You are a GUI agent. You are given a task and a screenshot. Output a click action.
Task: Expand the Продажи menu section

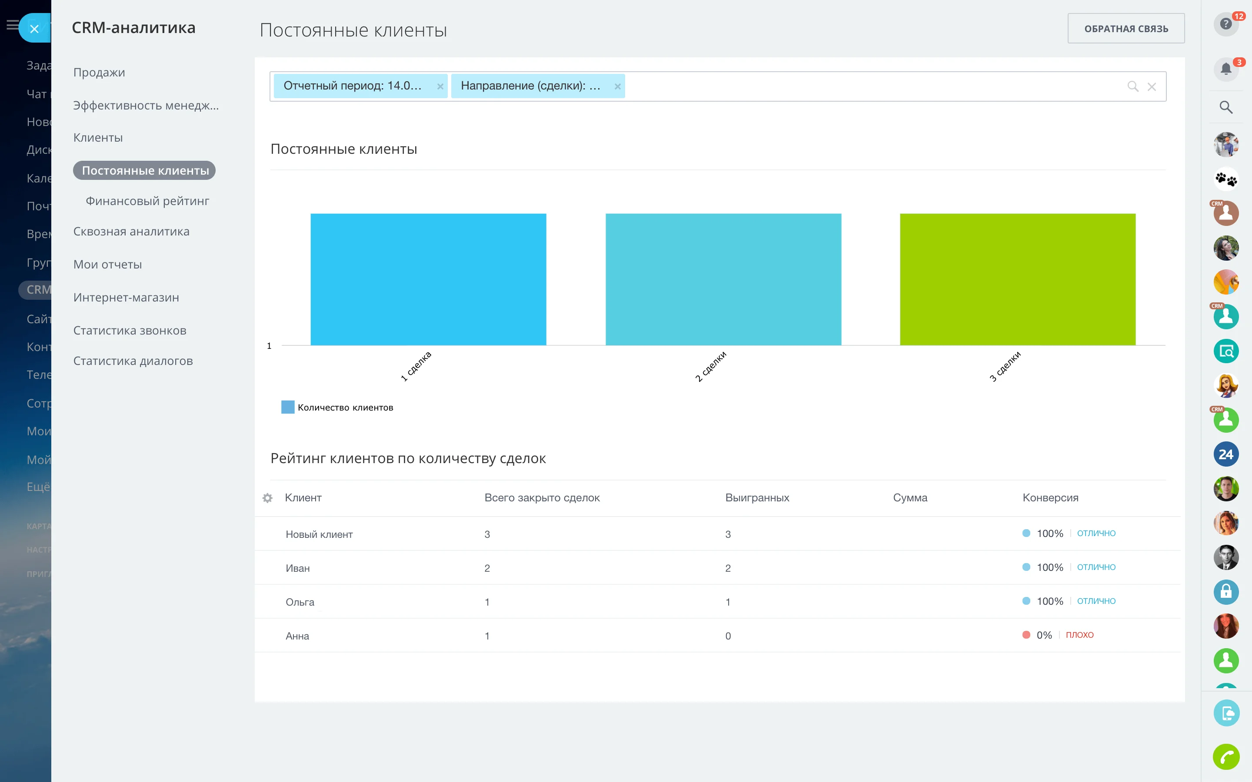coord(99,73)
